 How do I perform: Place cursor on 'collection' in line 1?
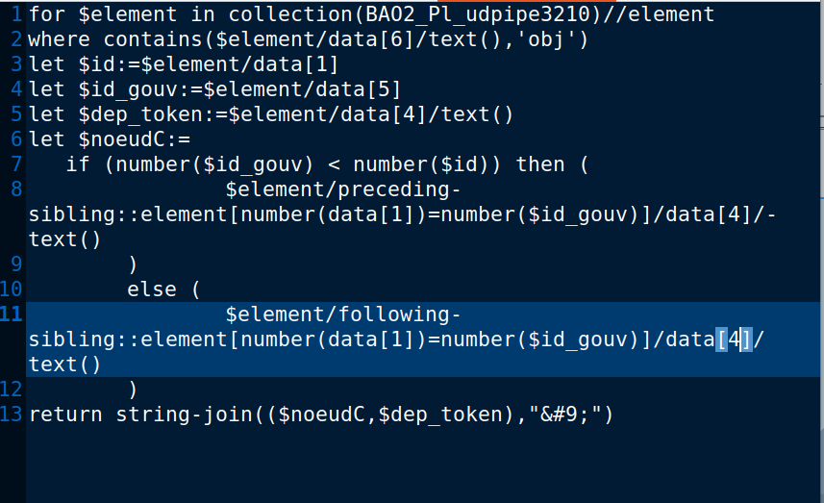coord(290,14)
